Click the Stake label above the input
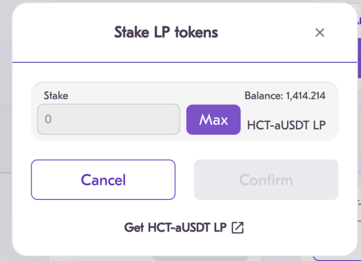The width and height of the screenshot is (361, 261). click(56, 95)
